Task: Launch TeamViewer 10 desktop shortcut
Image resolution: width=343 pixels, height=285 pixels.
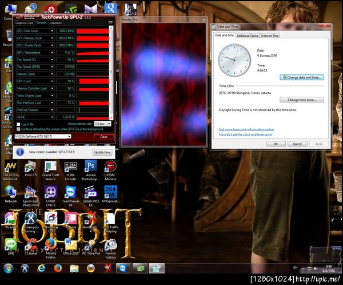Action: 71,196
